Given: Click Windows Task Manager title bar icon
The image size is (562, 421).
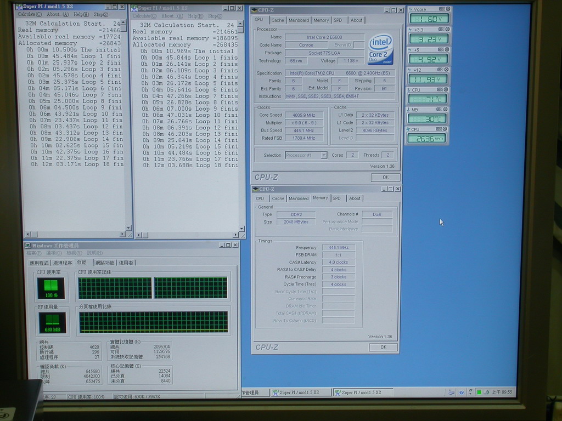Looking at the screenshot, I should click(27, 246).
